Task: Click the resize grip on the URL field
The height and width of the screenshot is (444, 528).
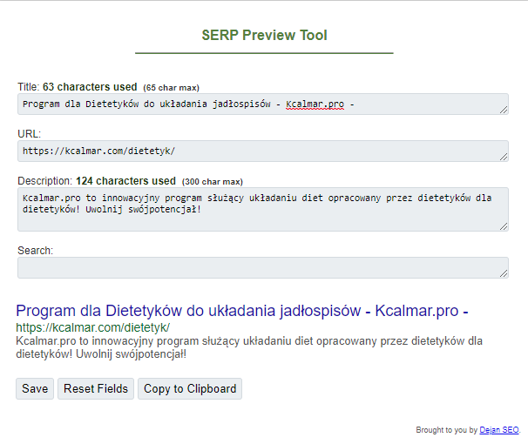Action: click(x=504, y=157)
